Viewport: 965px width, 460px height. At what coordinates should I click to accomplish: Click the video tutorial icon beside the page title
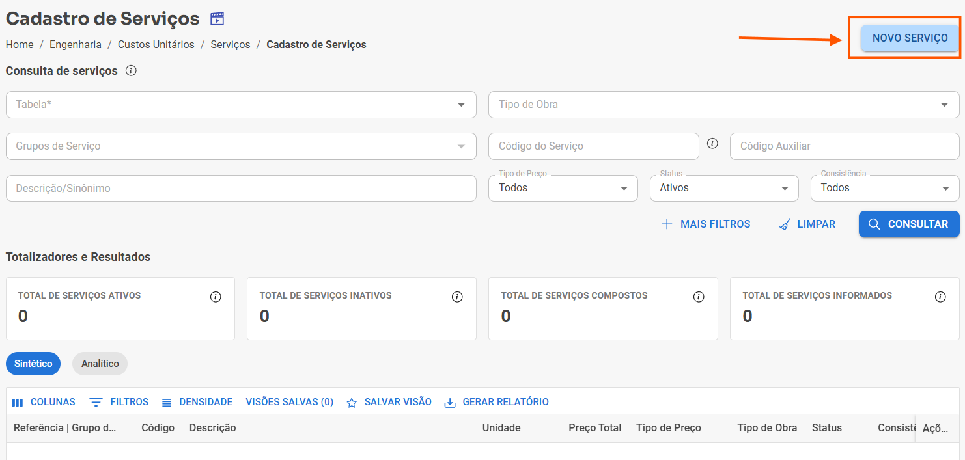217,19
